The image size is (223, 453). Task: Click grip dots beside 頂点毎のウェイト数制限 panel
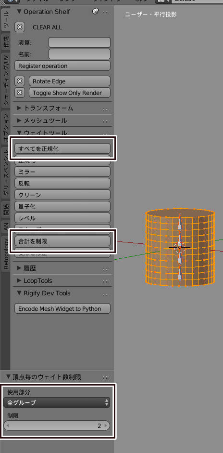(x=106, y=378)
